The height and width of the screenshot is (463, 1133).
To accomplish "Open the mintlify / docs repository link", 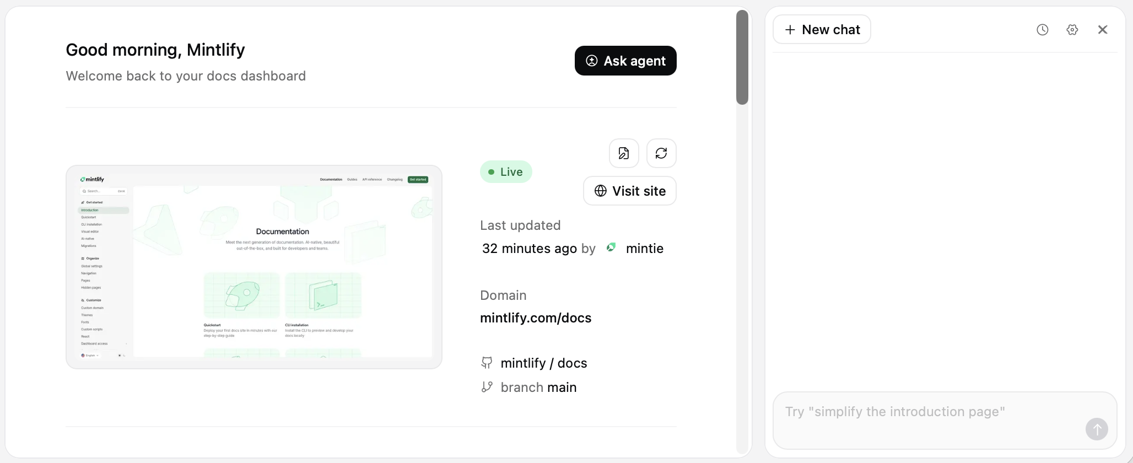I will (x=543, y=363).
